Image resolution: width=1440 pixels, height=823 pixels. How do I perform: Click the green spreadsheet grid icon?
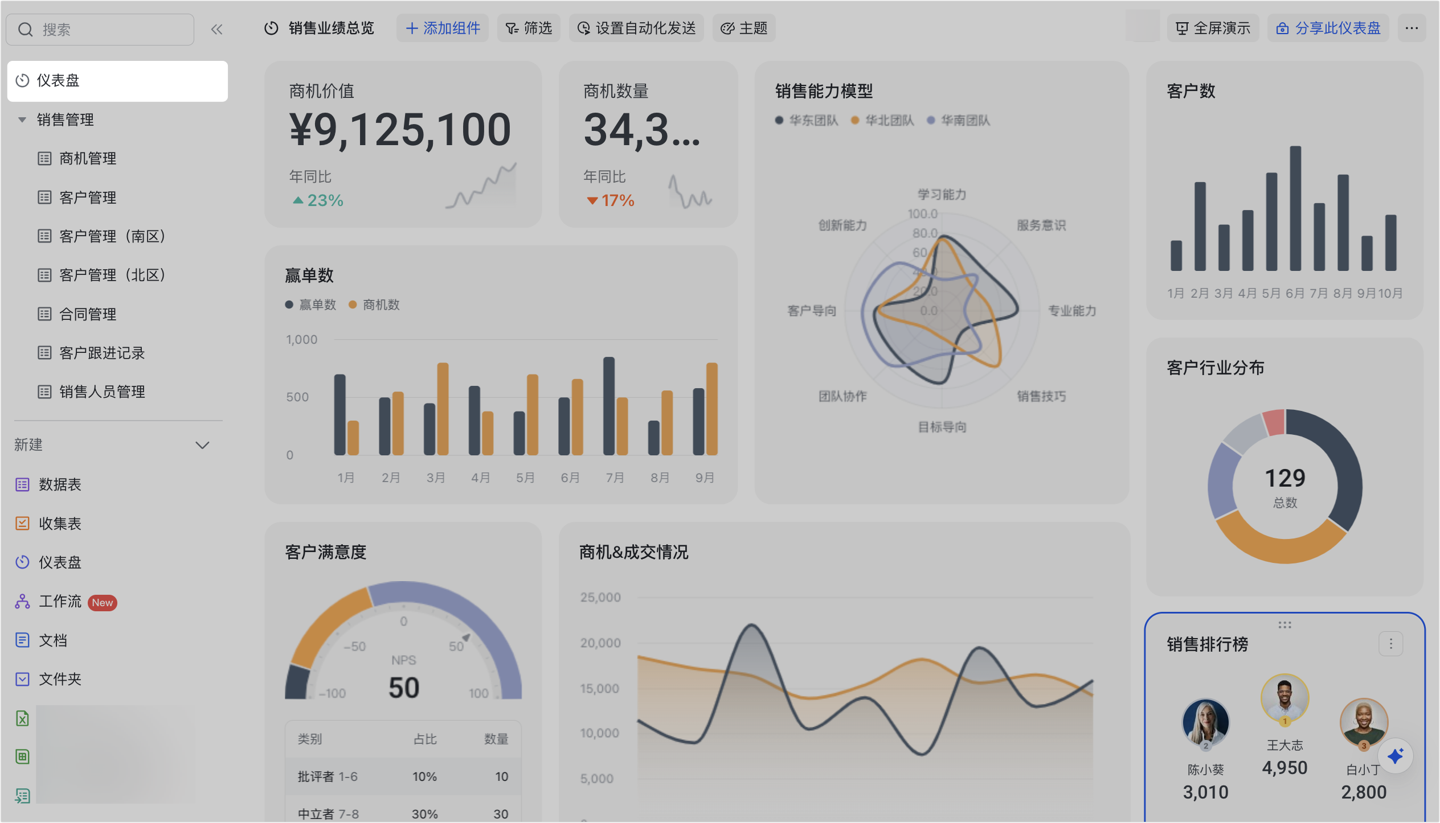[22, 757]
